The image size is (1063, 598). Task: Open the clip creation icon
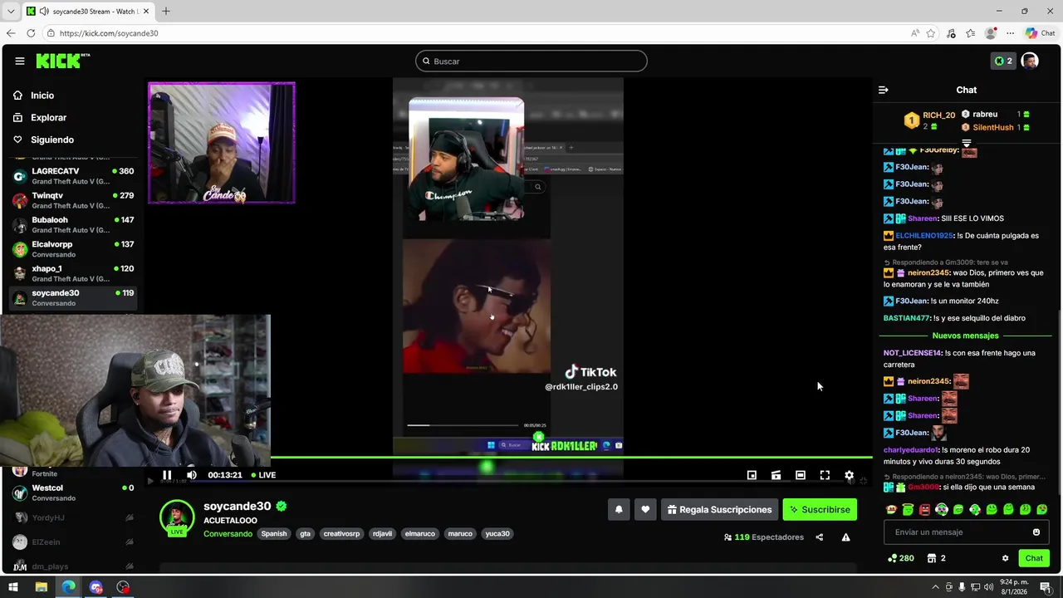(x=776, y=475)
